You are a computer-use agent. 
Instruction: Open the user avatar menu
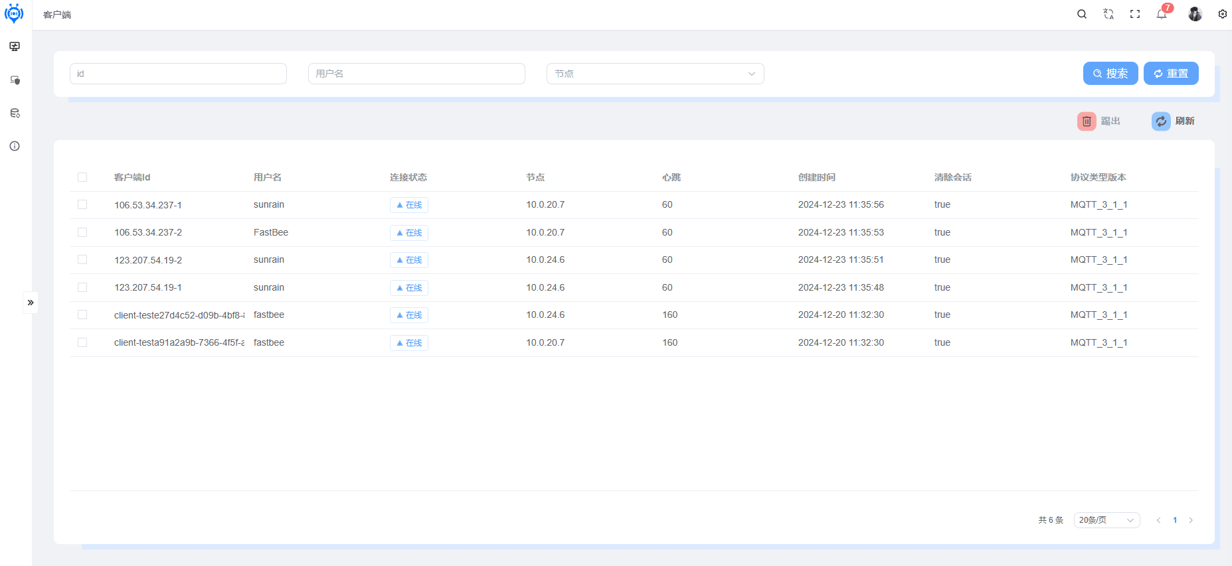click(1195, 14)
